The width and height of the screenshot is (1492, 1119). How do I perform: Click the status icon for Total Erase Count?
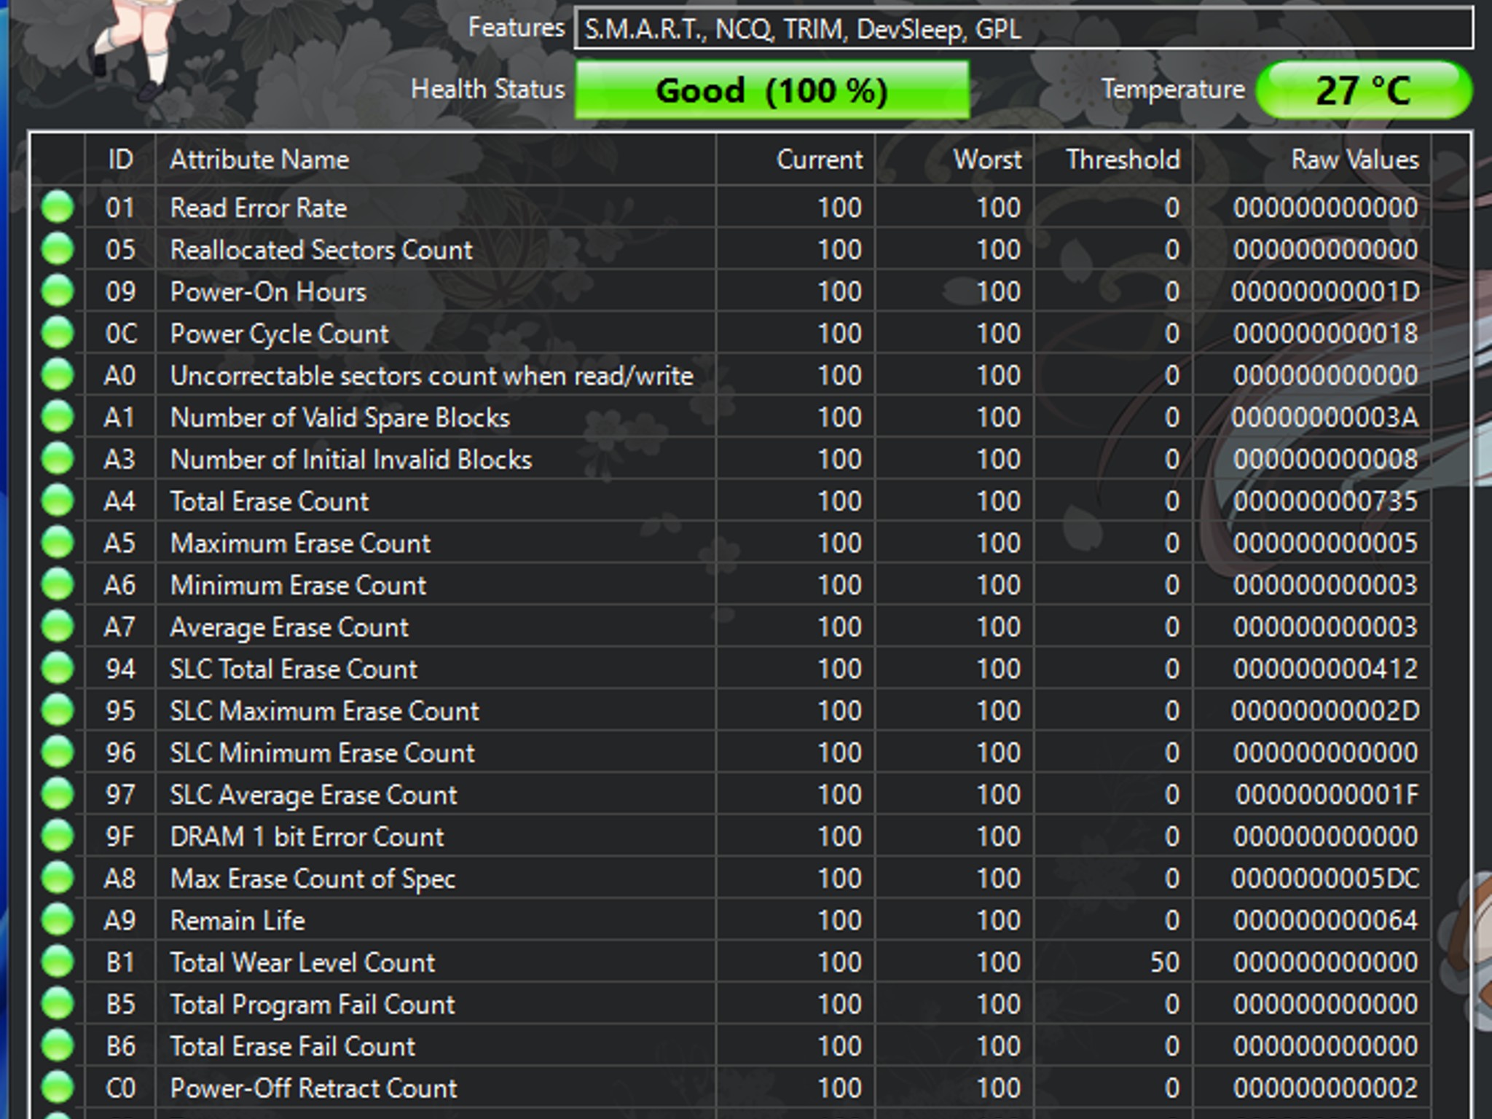58,500
